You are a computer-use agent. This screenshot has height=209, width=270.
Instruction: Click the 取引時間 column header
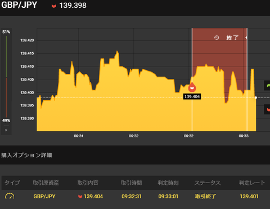tap(132, 183)
